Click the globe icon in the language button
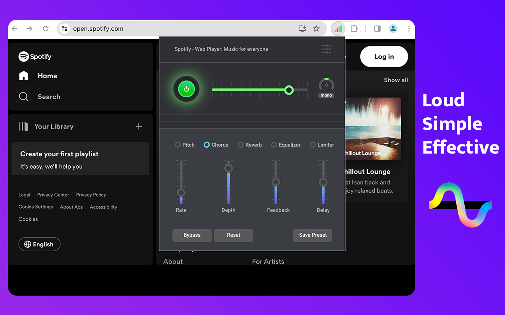 click(28, 244)
